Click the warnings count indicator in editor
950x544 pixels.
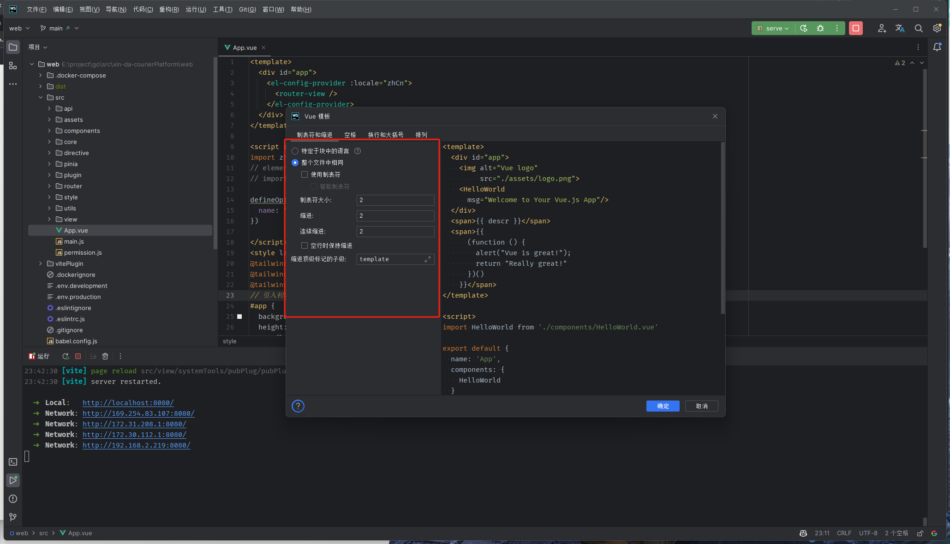click(x=900, y=63)
